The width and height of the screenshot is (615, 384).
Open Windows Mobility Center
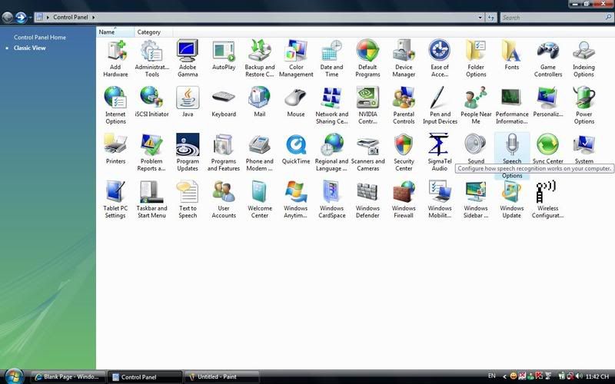pos(440,200)
